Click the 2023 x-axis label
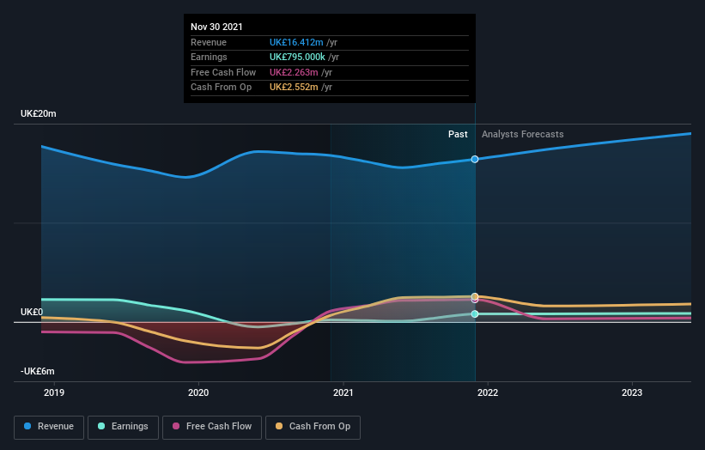This screenshot has width=705, height=450. (x=632, y=392)
